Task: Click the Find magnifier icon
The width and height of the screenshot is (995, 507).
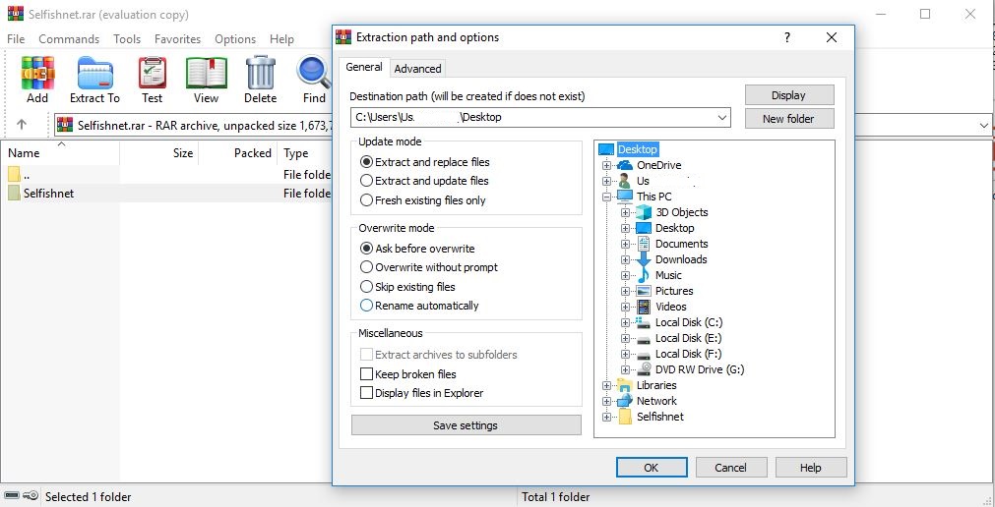Action: [314, 74]
